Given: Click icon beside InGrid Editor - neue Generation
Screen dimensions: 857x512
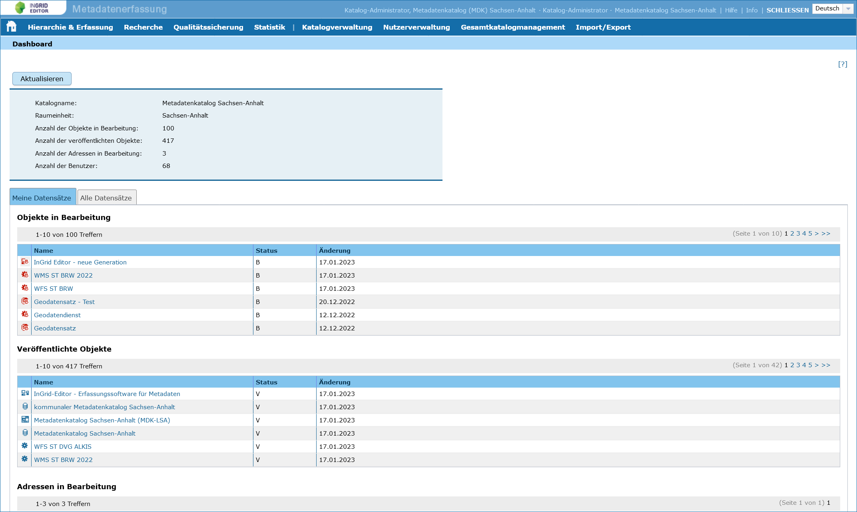Looking at the screenshot, I should tap(24, 262).
